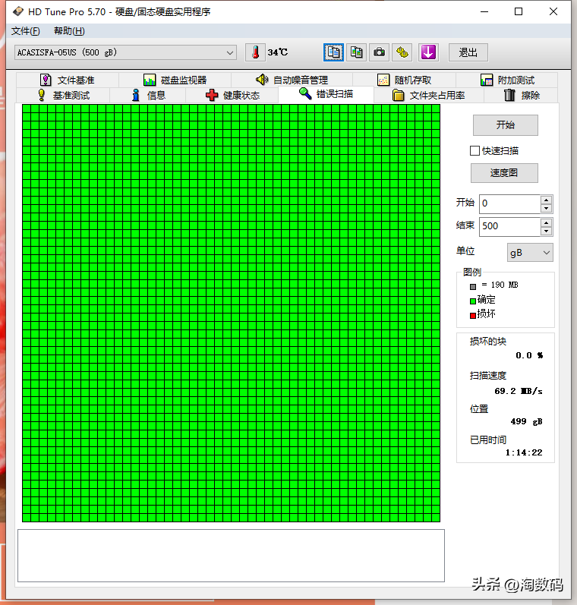The image size is (577, 605).
Task: Click the red 损坏 legend swatch
Action: point(473,316)
